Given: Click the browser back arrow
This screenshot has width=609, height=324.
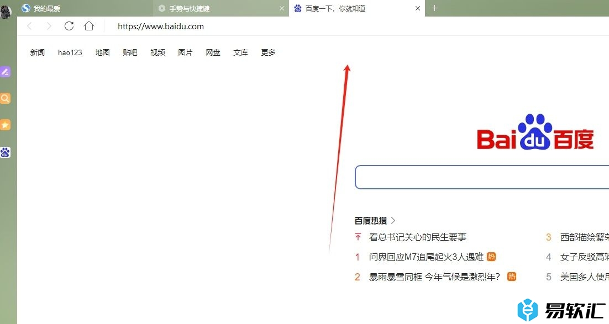Looking at the screenshot, I should pos(29,26).
